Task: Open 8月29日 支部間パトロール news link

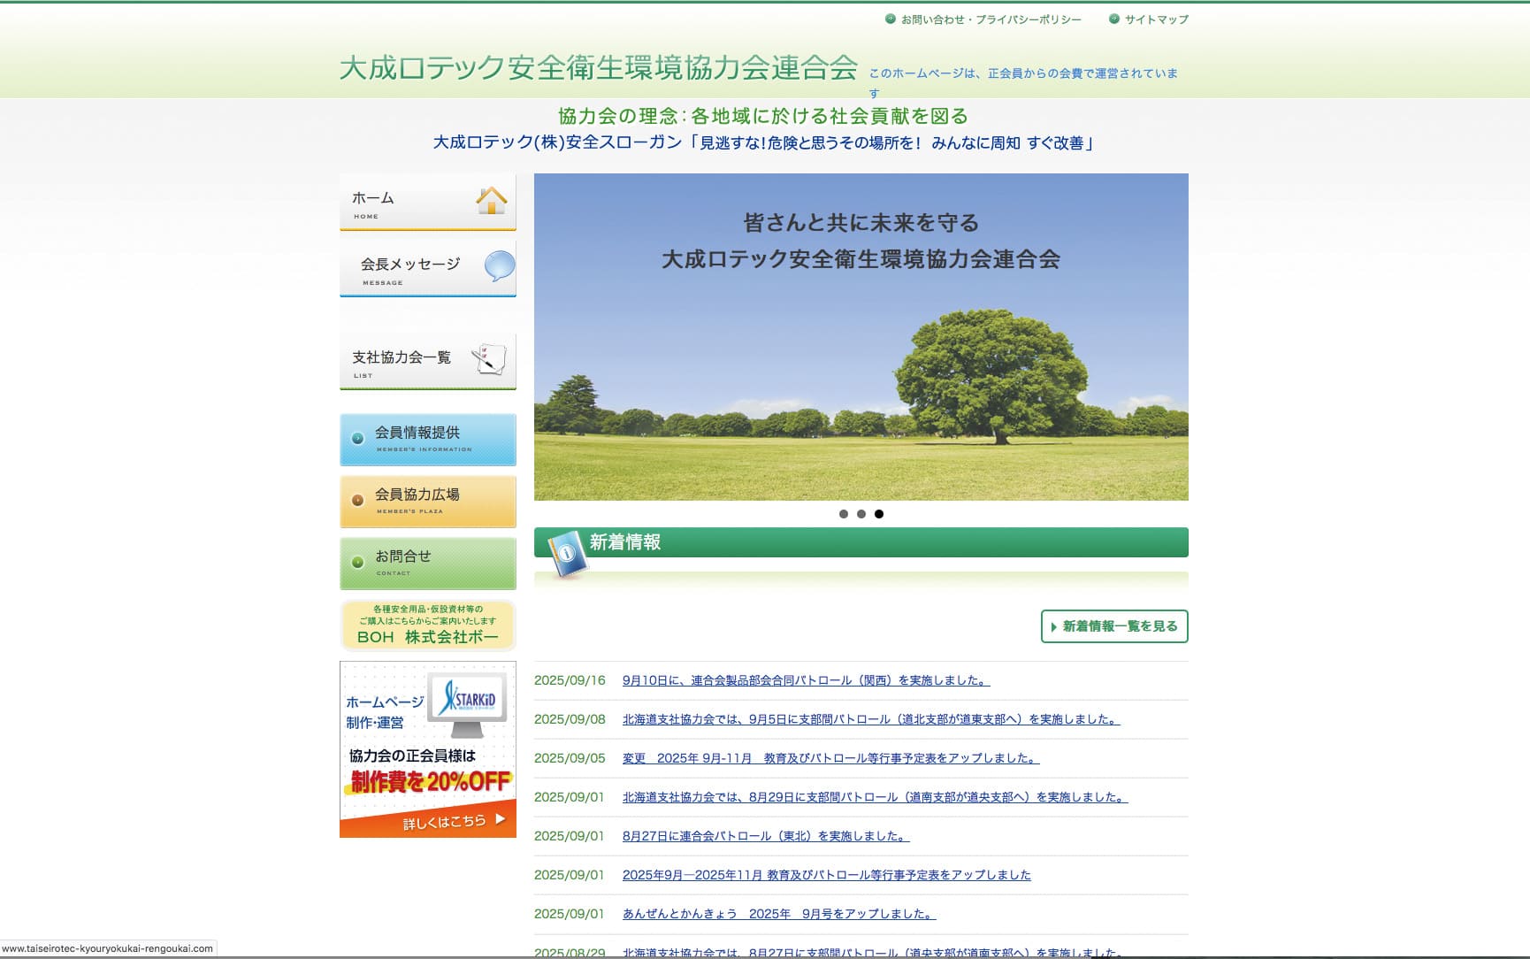Action: click(x=876, y=797)
